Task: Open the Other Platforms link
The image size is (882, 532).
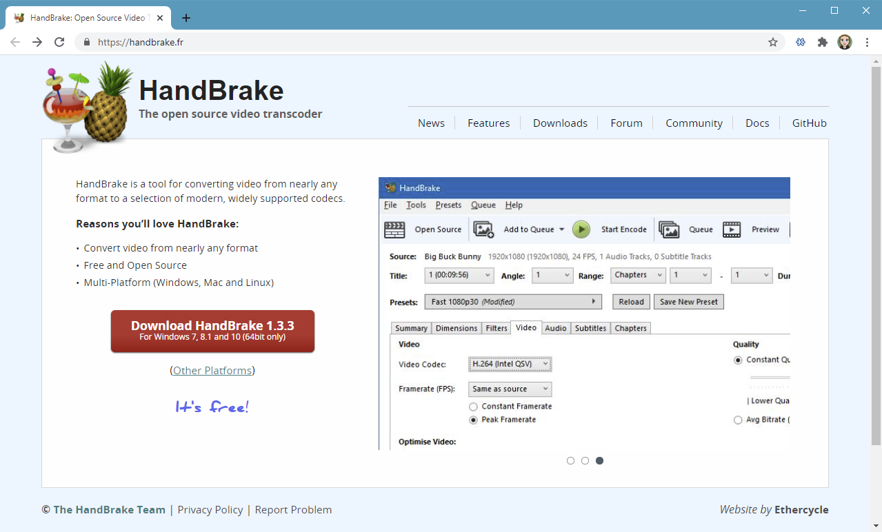Action: pyautogui.click(x=212, y=371)
